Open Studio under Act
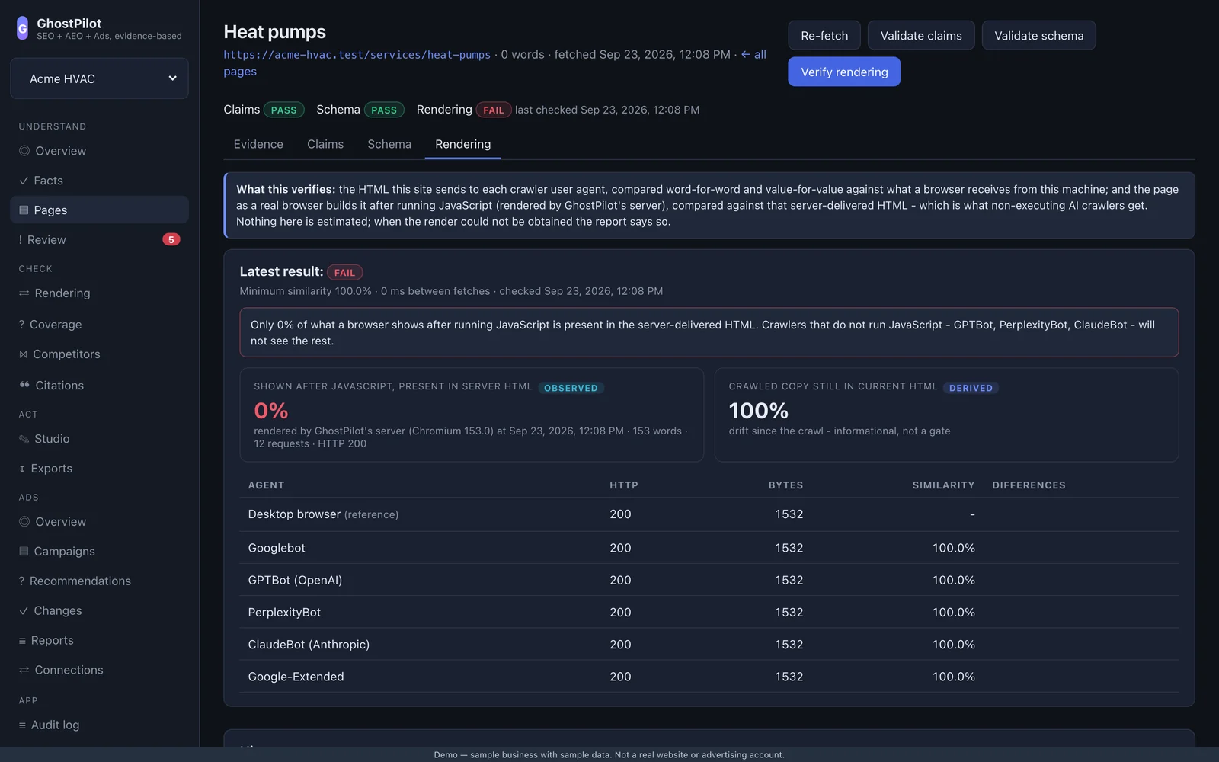 tap(99, 439)
